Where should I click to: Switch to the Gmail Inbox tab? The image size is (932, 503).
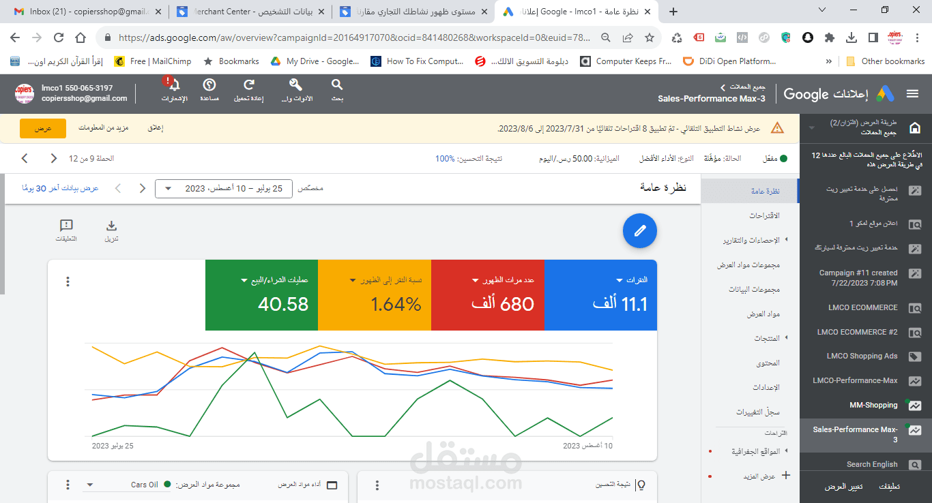pos(87,12)
